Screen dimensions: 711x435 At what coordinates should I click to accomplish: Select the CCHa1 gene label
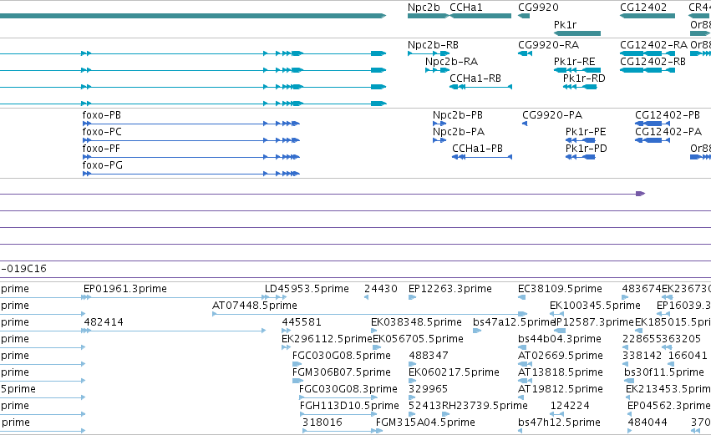465,8
